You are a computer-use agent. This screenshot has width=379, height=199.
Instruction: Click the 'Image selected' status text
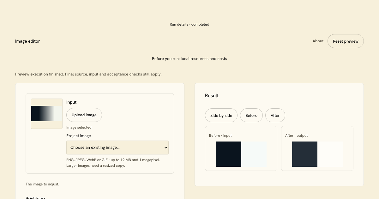pos(79,127)
